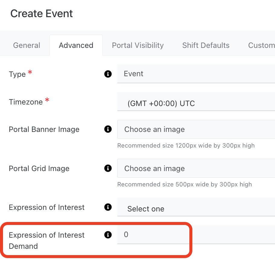Click the Timezone field label

click(26, 102)
